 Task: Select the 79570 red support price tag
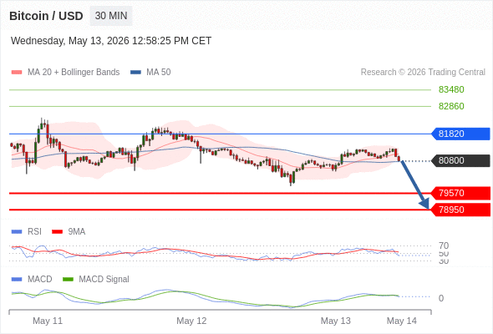click(x=460, y=193)
